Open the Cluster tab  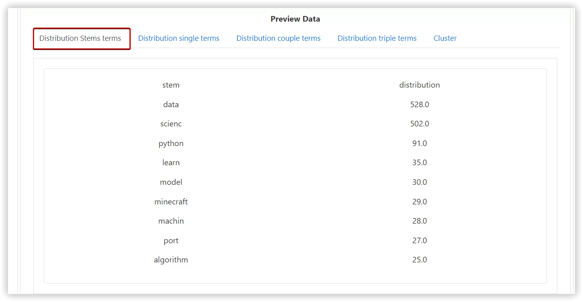(445, 38)
